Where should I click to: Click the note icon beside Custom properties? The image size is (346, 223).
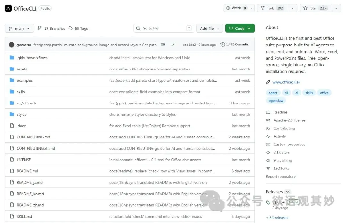click(268, 145)
